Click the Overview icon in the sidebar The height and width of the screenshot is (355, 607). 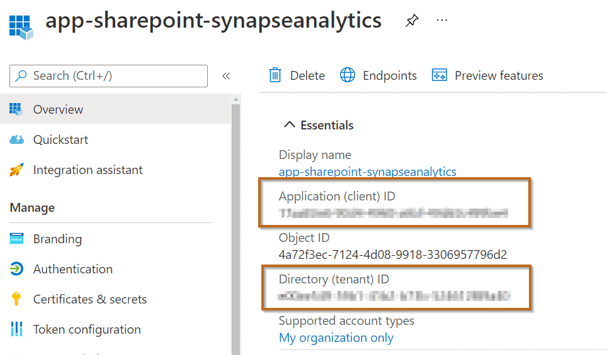tap(16, 109)
